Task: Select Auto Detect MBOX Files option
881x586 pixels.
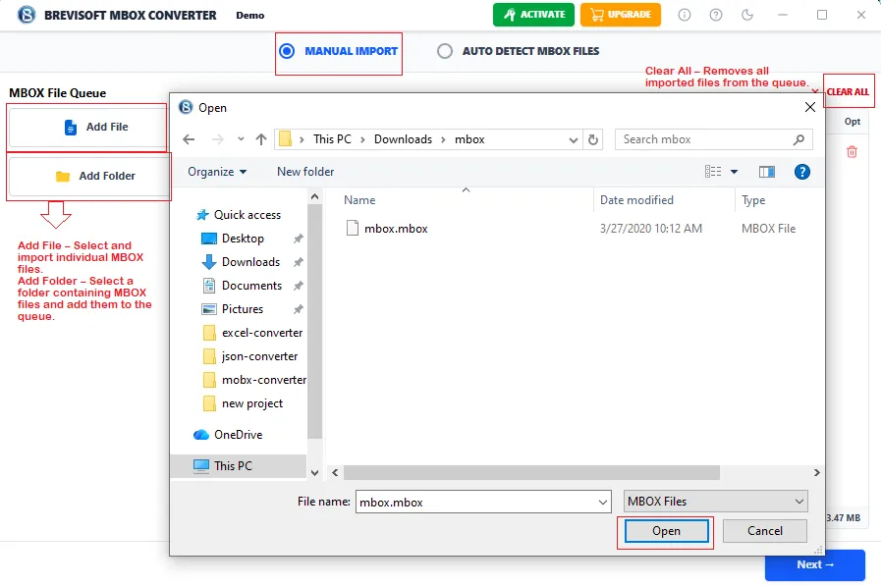Action: [x=519, y=51]
